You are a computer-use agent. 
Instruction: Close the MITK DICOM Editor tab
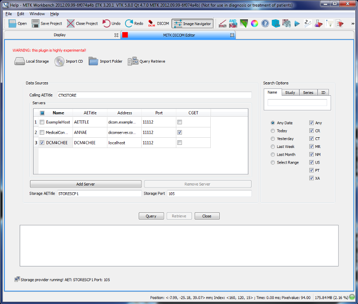pyautogui.click(x=232, y=35)
